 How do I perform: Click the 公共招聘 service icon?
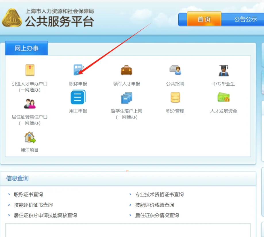click(x=175, y=70)
